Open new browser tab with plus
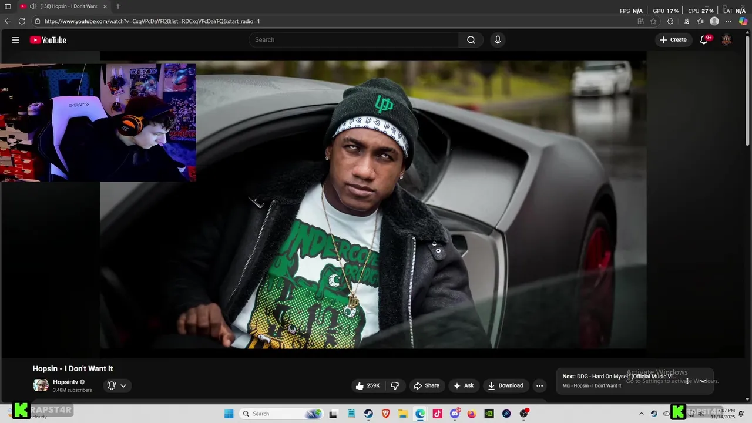This screenshot has height=423, width=752. point(118,6)
